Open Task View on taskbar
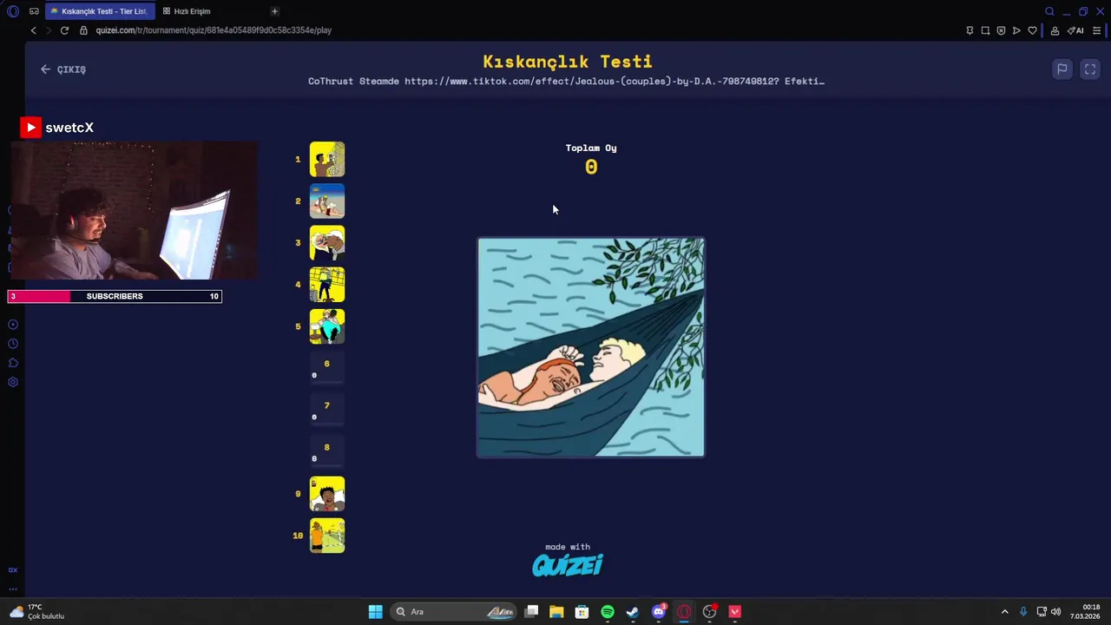The image size is (1111, 625). tap(531, 612)
